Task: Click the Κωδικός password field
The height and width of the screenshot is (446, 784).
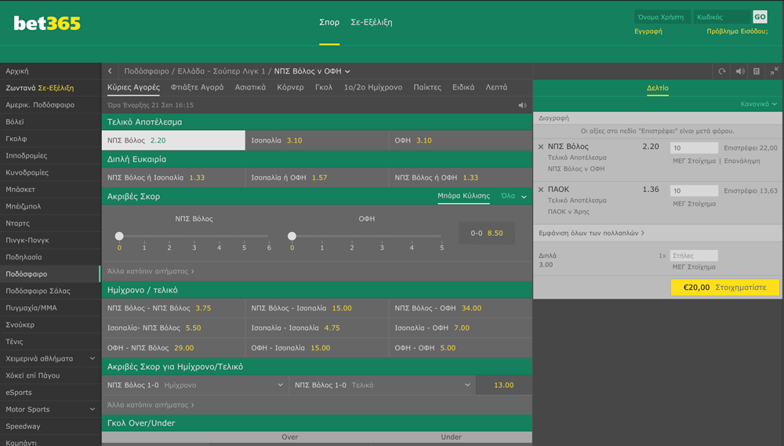Action: (x=723, y=17)
